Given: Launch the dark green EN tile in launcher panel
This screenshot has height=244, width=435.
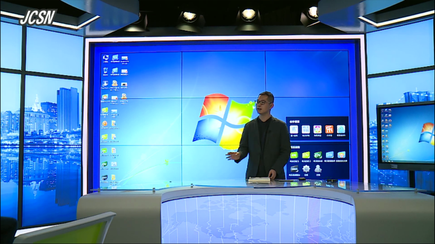Looking at the screenshot, I should point(318,155).
